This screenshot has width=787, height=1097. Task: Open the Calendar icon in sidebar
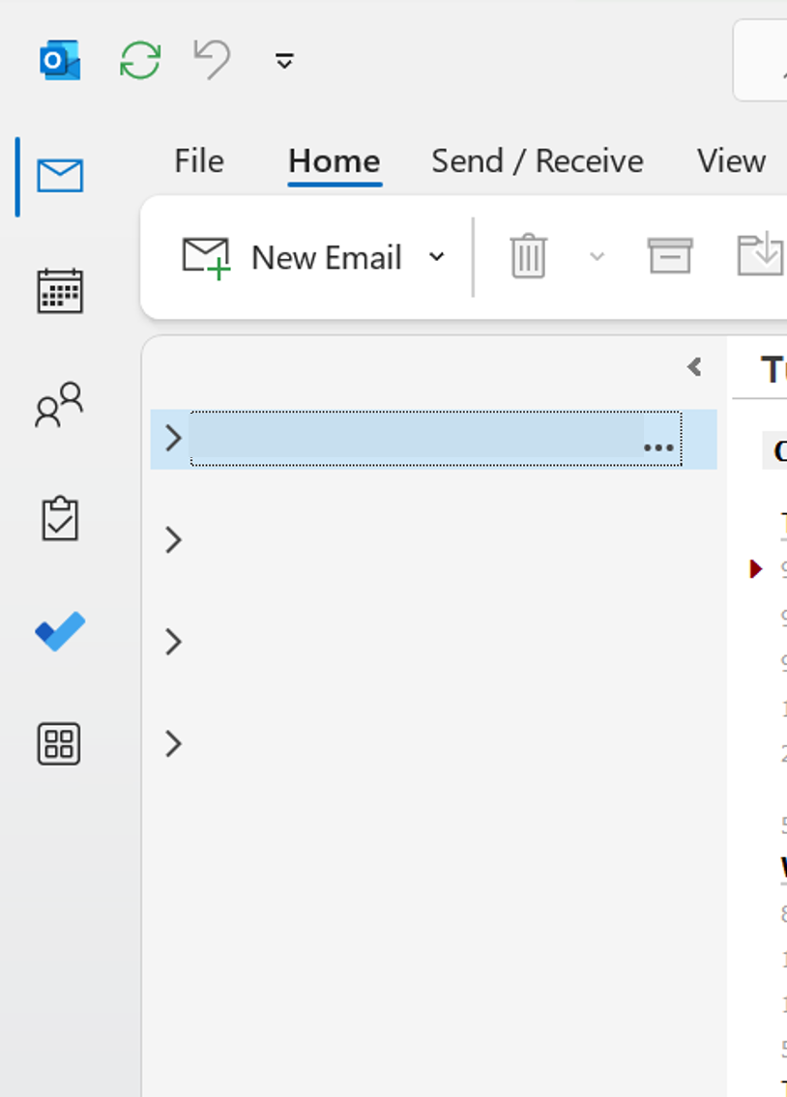tap(60, 290)
